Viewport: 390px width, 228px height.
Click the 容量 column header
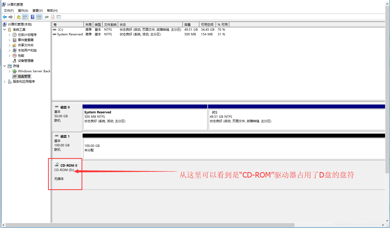tap(187, 24)
